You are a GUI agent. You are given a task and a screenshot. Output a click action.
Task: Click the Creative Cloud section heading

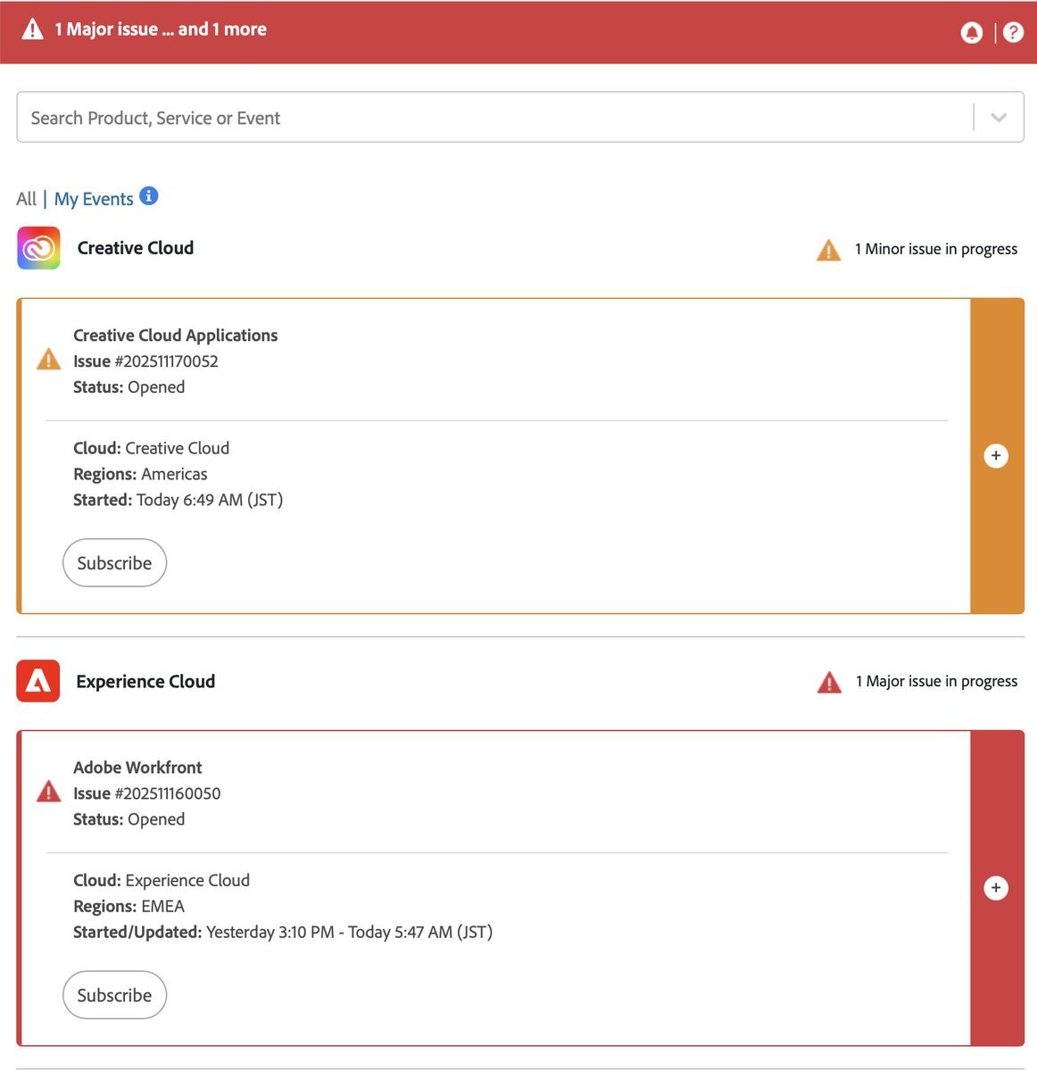click(136, 248)
